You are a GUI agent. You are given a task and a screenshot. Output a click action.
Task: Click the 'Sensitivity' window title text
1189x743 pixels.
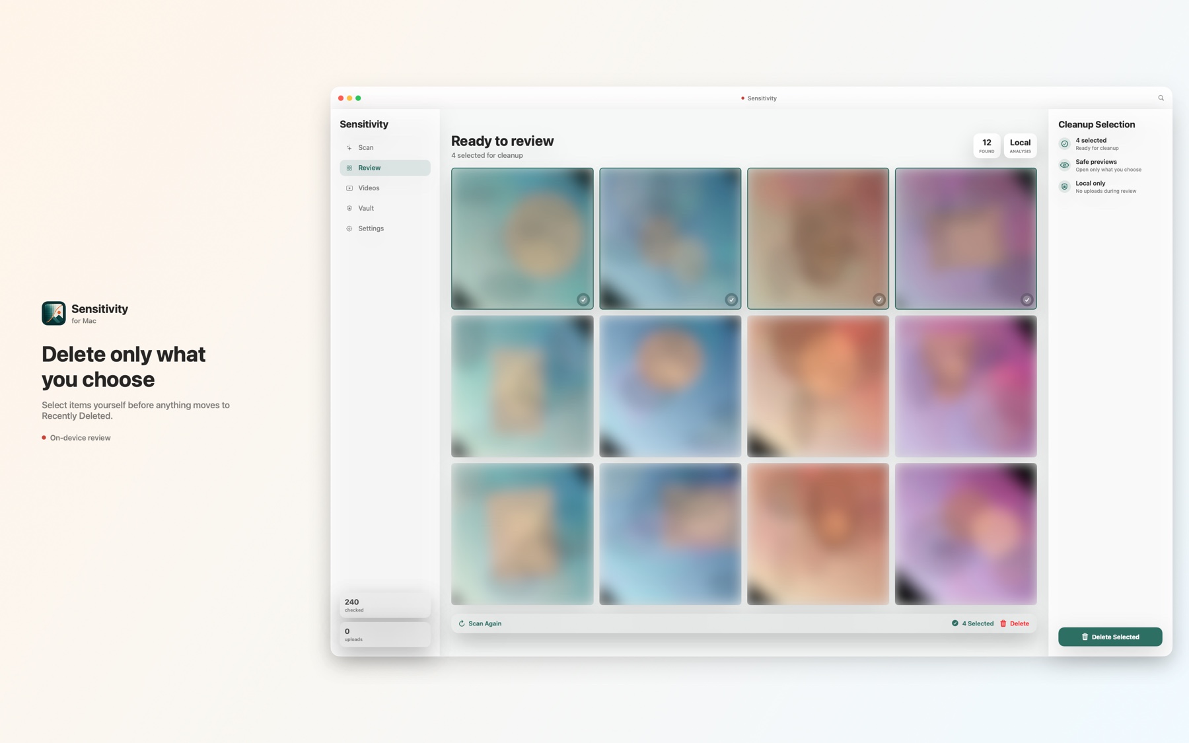762,98
